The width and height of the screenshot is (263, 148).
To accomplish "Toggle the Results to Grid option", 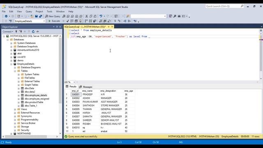I will [105, 21].
